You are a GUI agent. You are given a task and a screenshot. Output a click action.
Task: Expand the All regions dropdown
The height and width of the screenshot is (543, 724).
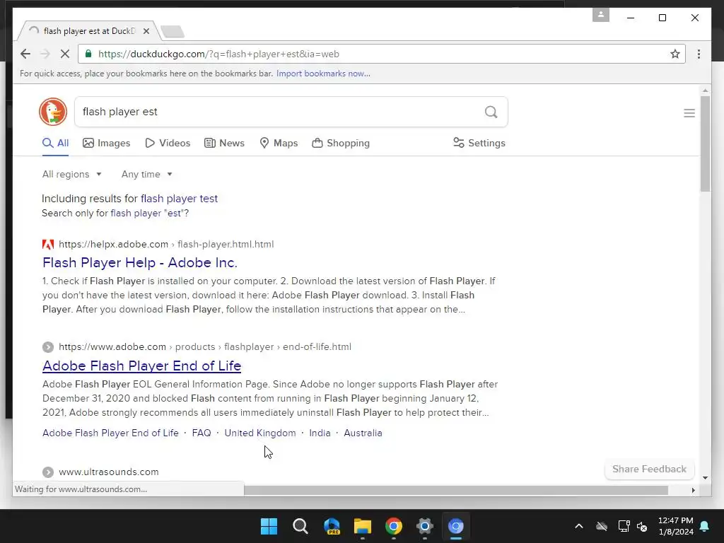(x=71, y=174)
